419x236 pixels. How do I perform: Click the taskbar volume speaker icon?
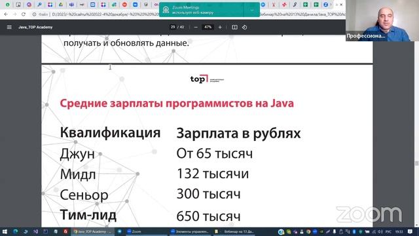380,231
